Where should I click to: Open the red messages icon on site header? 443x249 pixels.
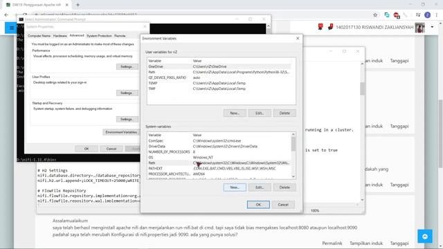330,27
